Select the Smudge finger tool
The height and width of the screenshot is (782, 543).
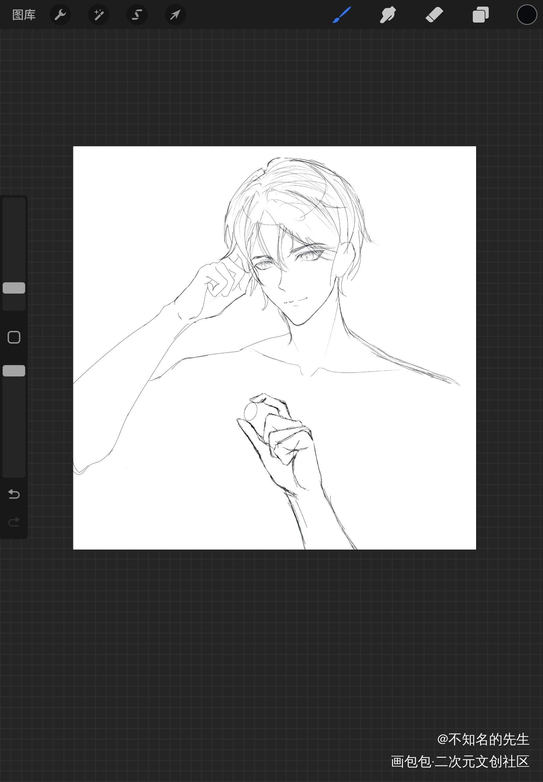click(388, 15)
